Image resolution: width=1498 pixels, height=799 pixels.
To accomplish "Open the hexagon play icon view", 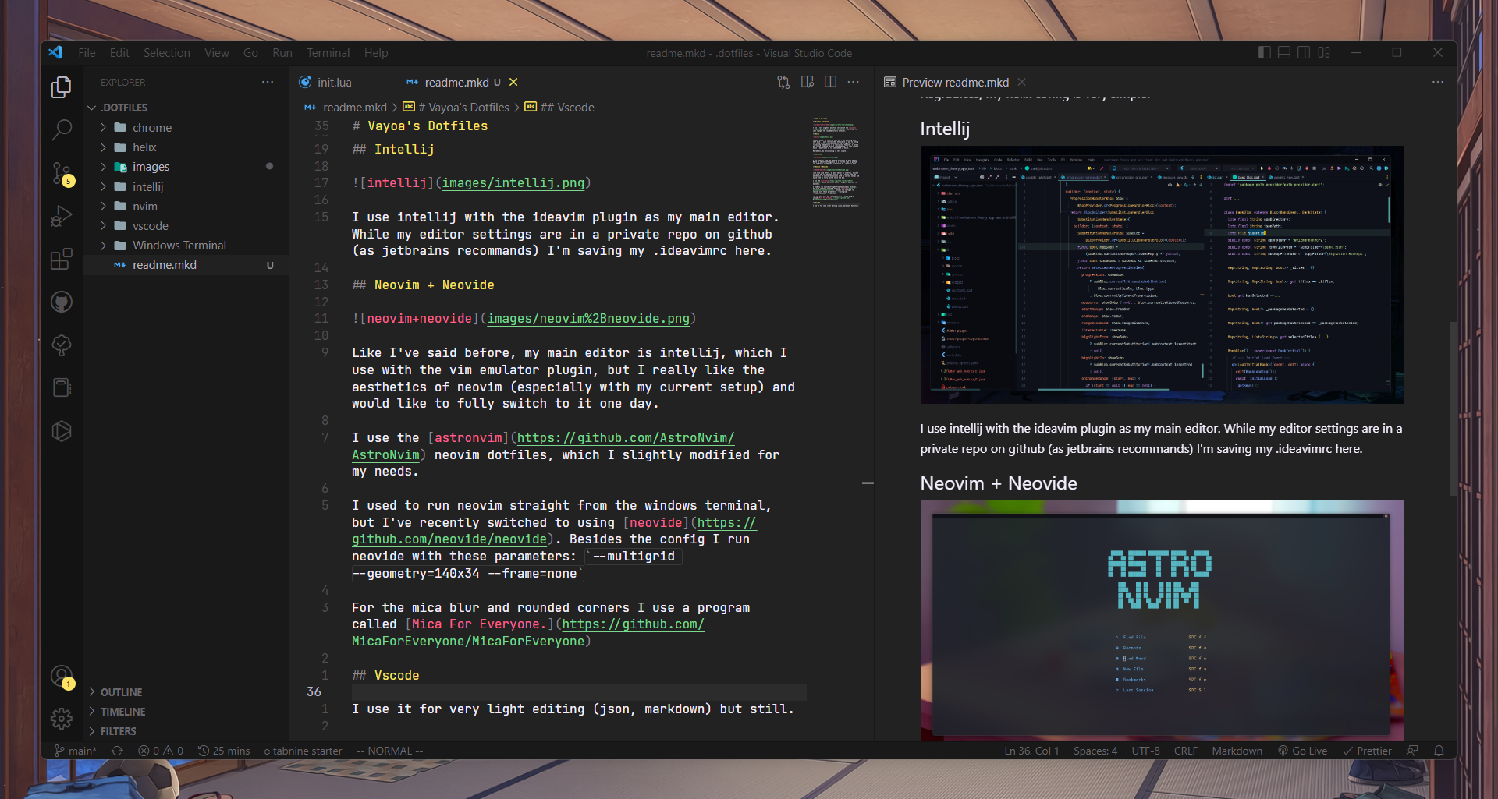I will (x=61, y=431).
